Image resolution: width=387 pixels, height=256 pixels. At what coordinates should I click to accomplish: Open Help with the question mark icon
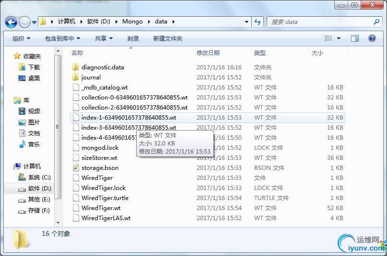tap(372, 38)
